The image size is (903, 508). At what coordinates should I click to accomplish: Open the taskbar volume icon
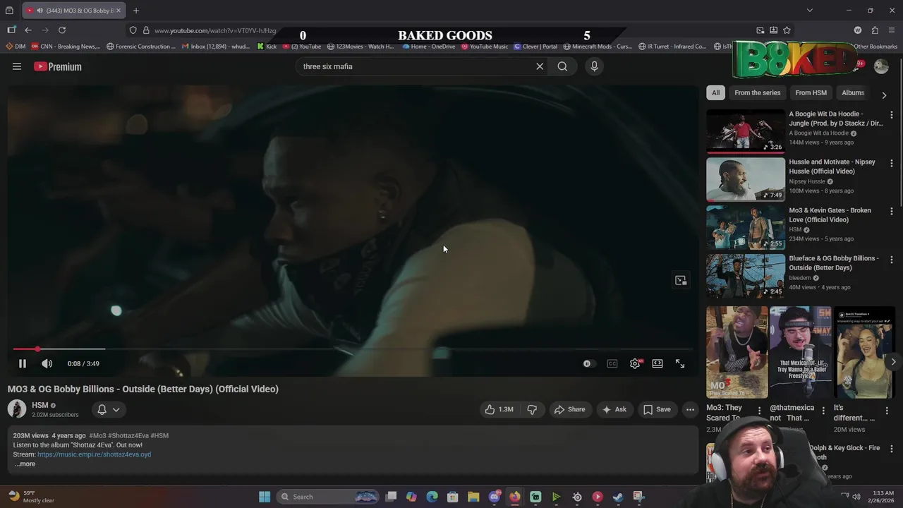point(856,497)
